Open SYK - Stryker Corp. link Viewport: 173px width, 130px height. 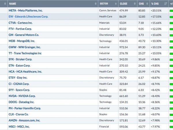[20, 59]
